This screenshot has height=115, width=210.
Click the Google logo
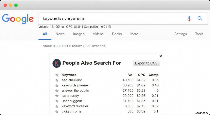(x=18, y=19)
